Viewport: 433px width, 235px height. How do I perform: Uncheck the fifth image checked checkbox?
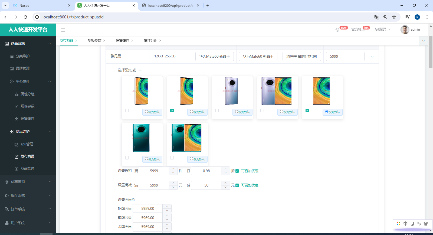click(307, 111)
